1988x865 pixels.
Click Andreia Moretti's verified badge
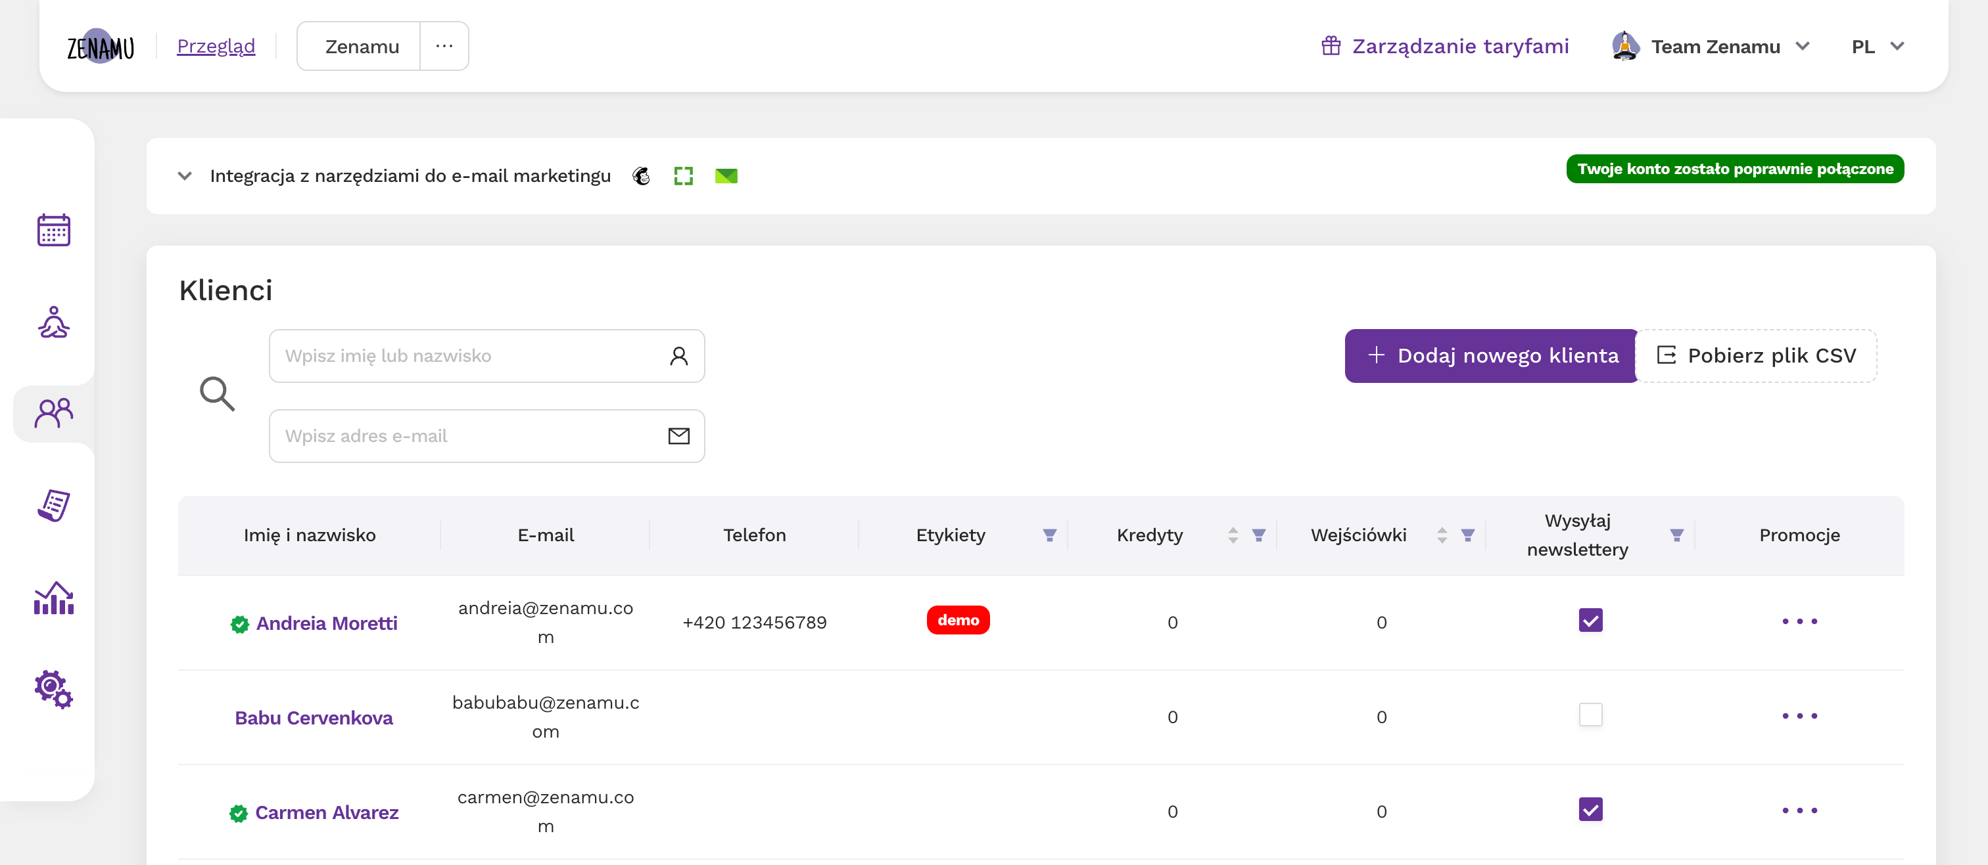coord(240,625)
